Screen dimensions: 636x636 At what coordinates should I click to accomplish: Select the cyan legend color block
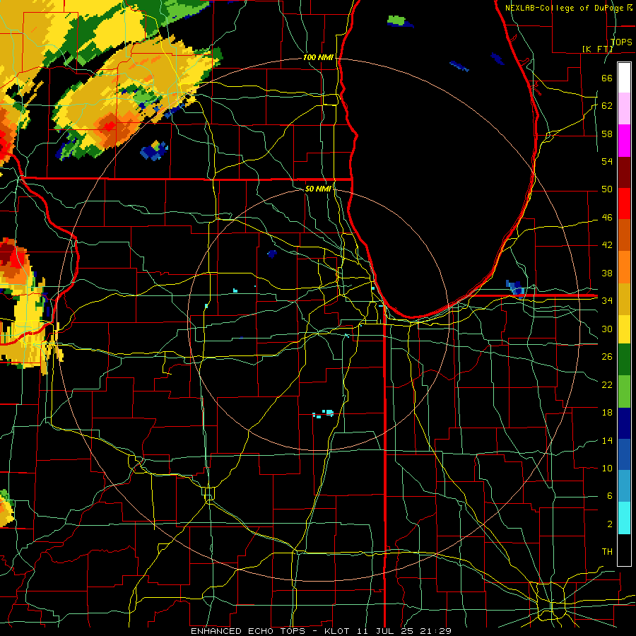point(624,518)
